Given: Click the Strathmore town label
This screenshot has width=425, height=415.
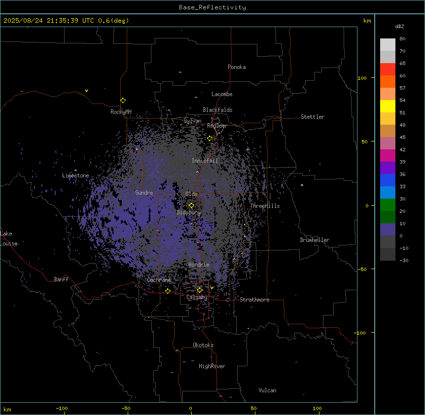Looking at the screenshot, I should coord(254,300).
